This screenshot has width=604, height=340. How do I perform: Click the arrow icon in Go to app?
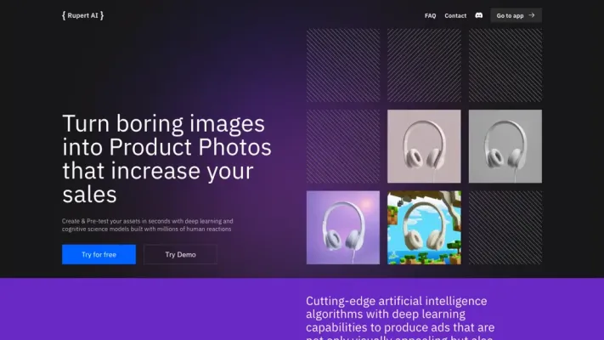click(532, 15)
